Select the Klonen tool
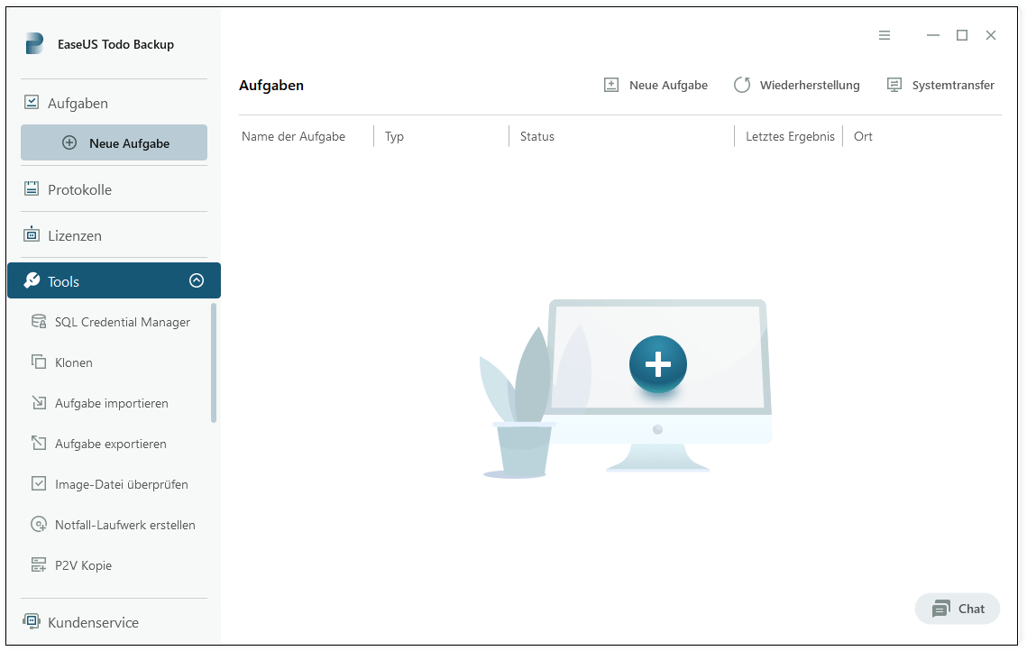This screenshot has height=651, width=1027. [72, 362]
